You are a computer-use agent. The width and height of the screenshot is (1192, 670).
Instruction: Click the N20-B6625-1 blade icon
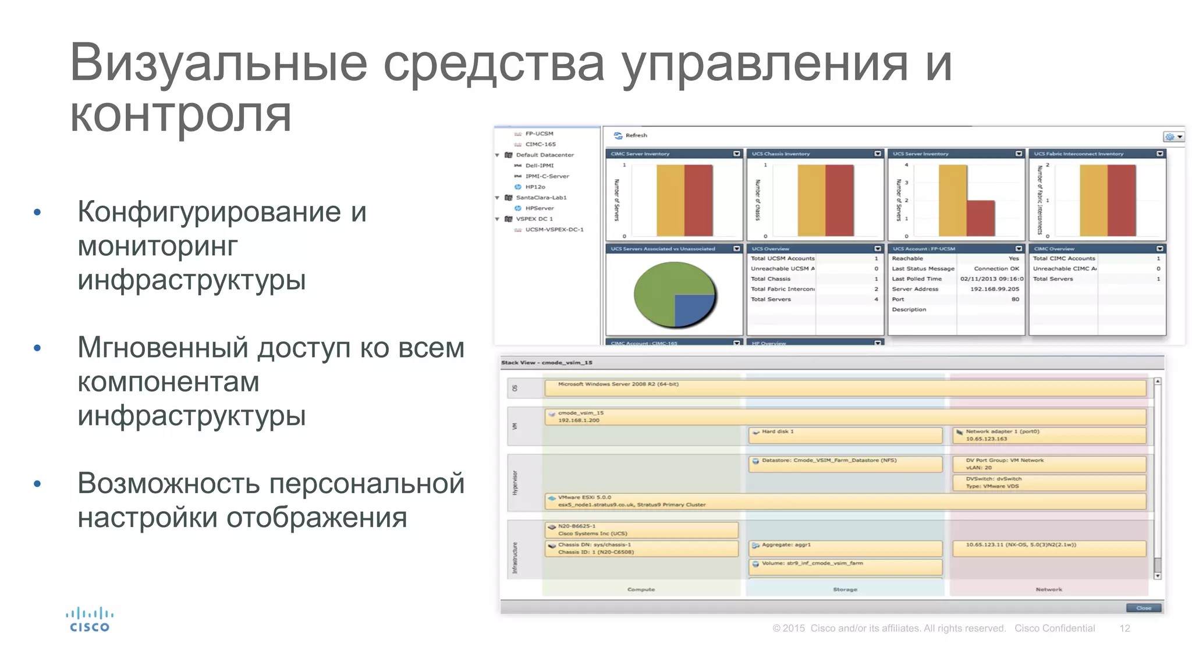pos(551,526)
